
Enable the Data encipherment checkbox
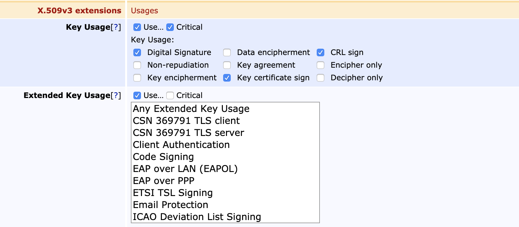227,52
